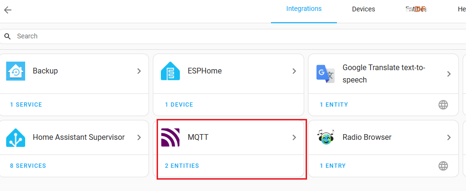Click globe icon on Google Translate card
The image size is (466, 191).
pyautogui.click(x=443, y=105)
